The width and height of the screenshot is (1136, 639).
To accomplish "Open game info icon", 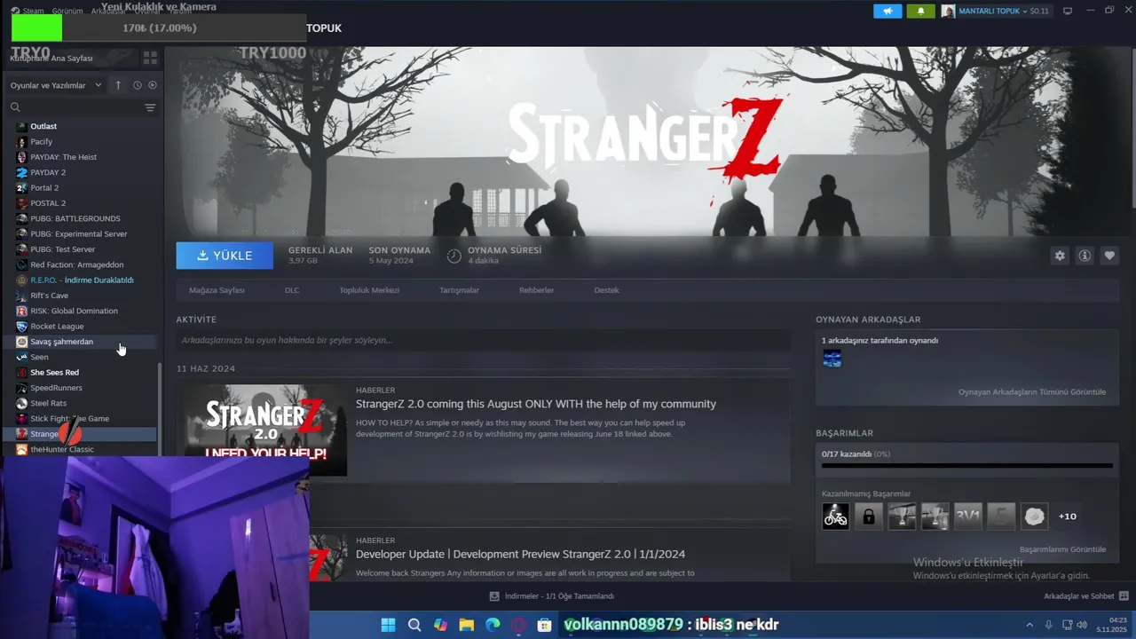I will pyautogui.click(x=1085, y=256).
